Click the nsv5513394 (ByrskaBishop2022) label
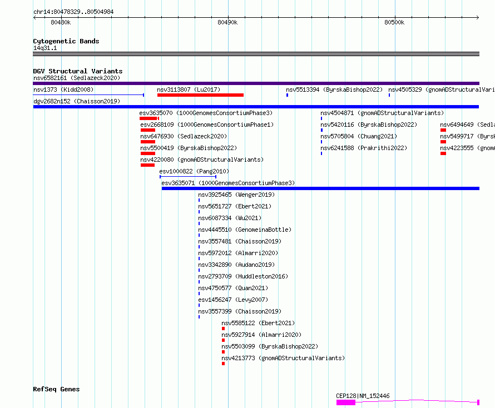The width and height of the screenshot is (495, 408). [334, 89]
